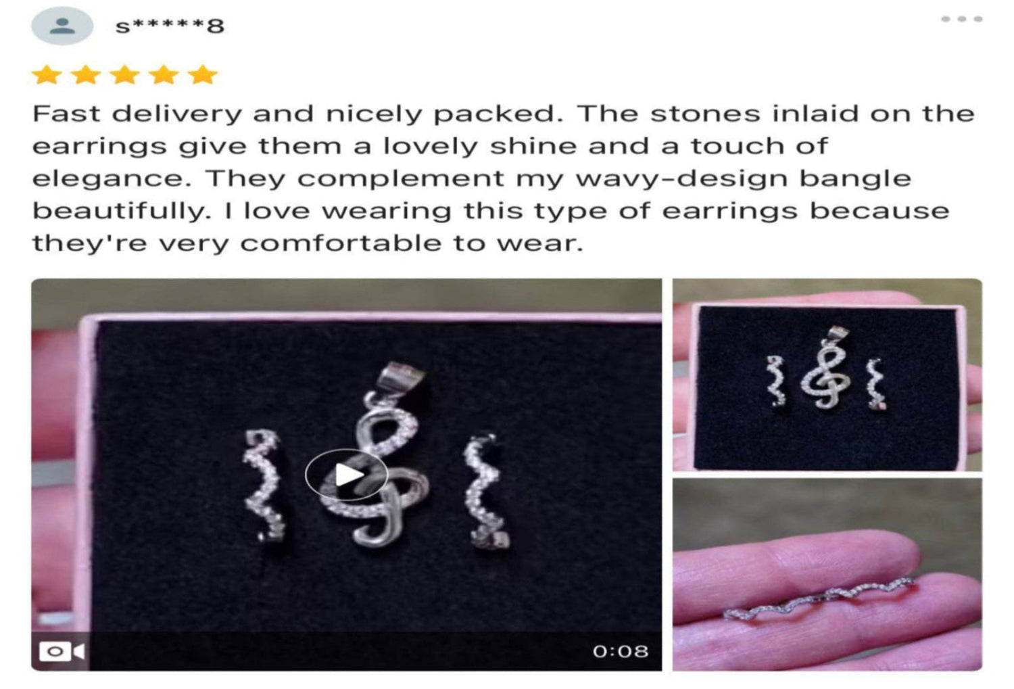Click the word "elegance" in the review

[107, 179]
